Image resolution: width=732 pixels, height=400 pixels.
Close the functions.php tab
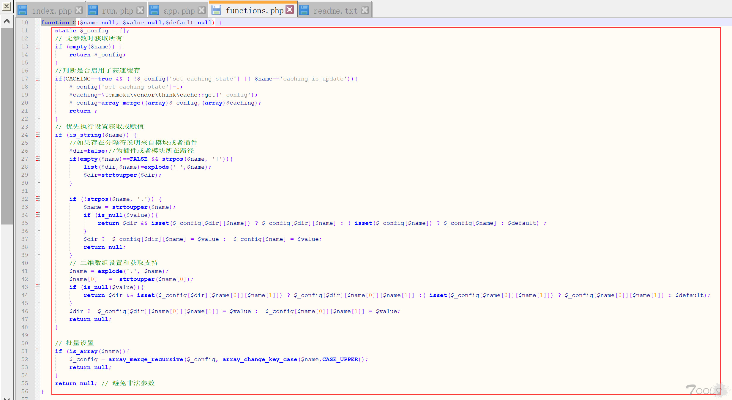coord(290,10)
